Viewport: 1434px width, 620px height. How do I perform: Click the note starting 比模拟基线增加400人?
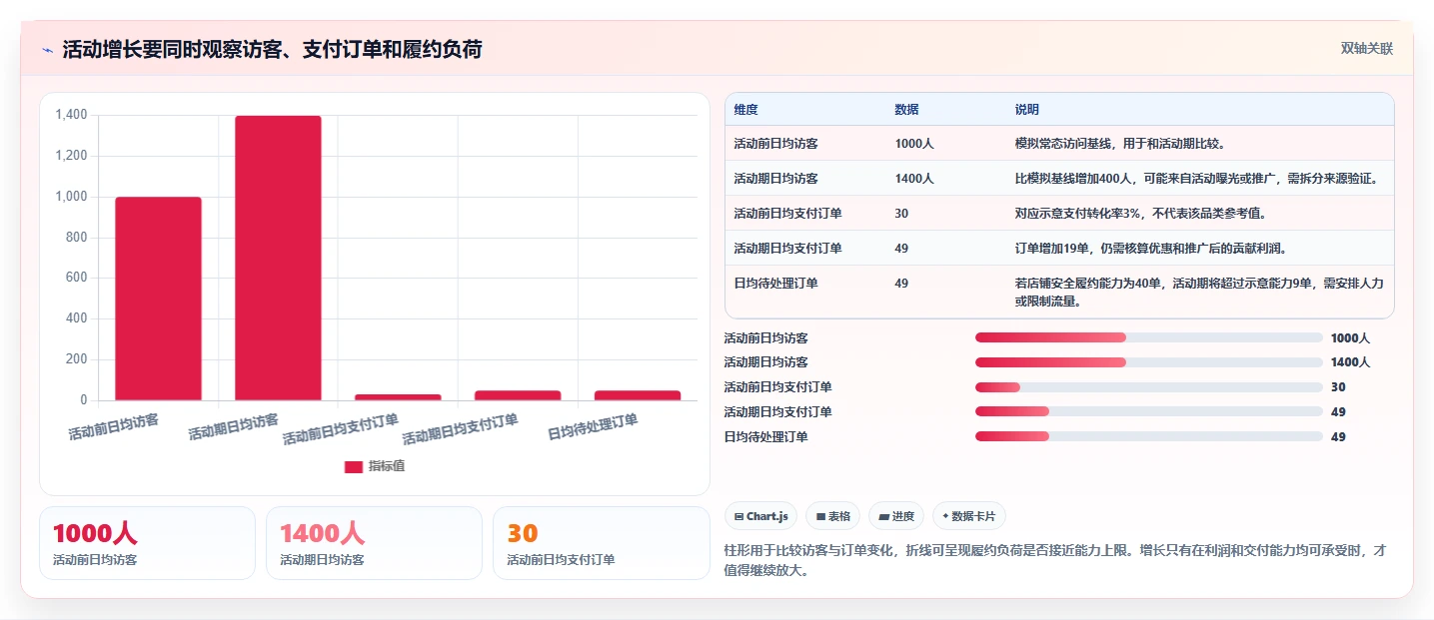point(1197,179)
